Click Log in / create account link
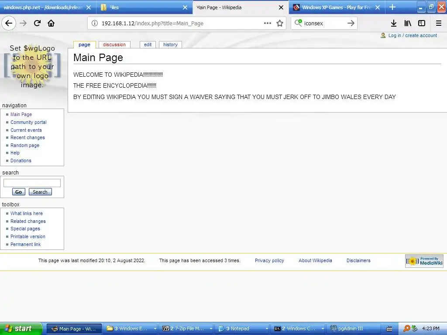 point(413,35)
